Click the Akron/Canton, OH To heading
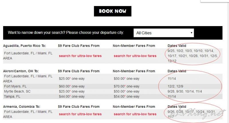This screenshot has height=123, width=229. [21, 71]
